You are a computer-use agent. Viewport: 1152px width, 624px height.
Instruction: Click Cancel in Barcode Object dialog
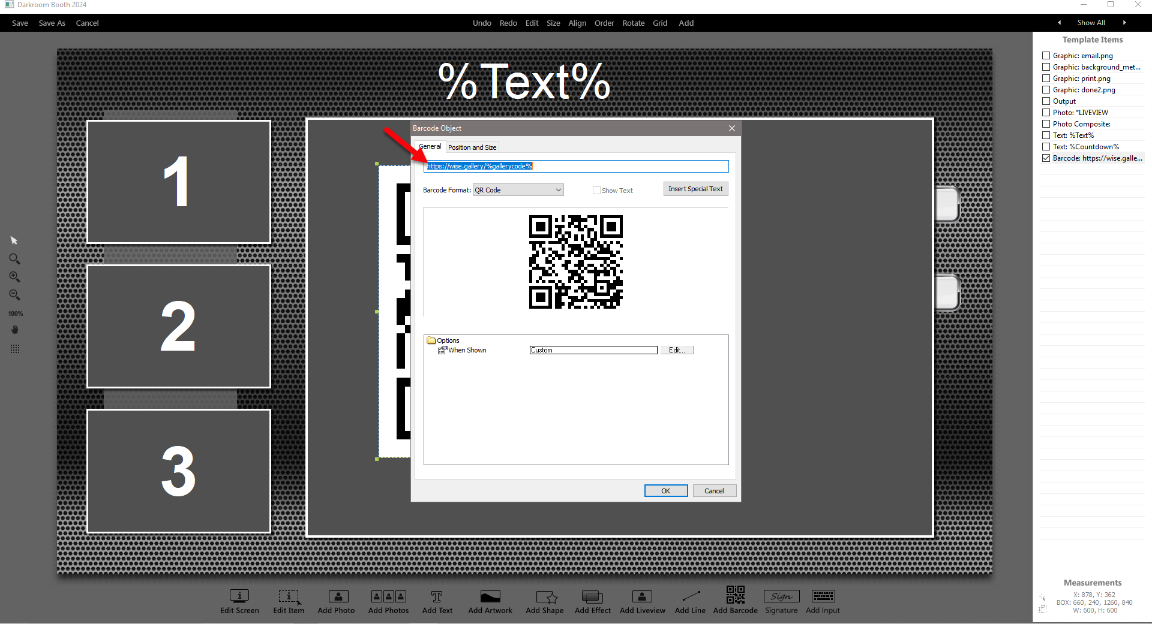click(714, 491)
